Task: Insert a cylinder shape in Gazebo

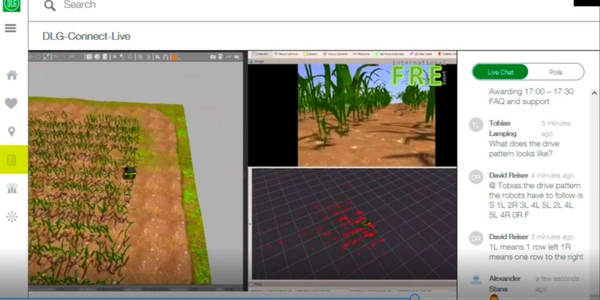Action: (105, 57)
